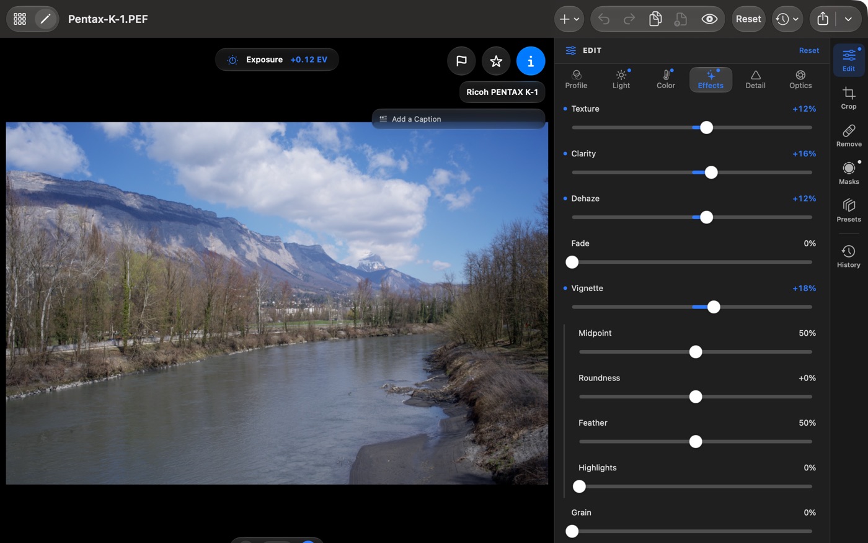Viewport: 868px width, 543px height.
Task: Click the Reset link in the Edit panel
Action: (x=808, y=50)
